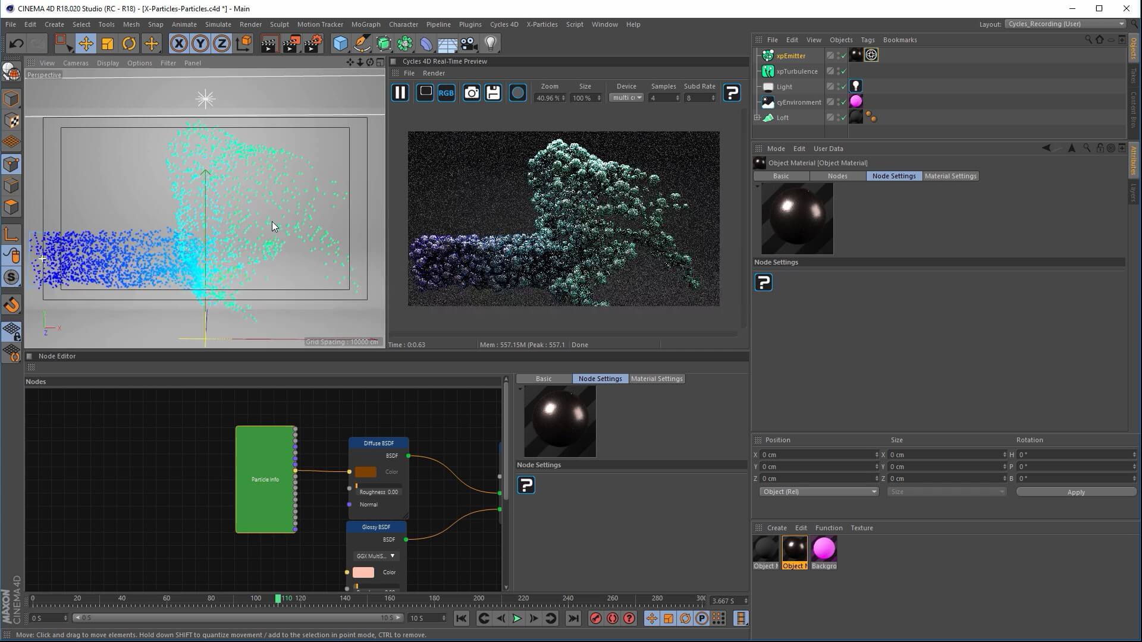1142x642 pixels.
Task: Open the Object (Rel) coordinate dropdown
Action: click(818, 492)
